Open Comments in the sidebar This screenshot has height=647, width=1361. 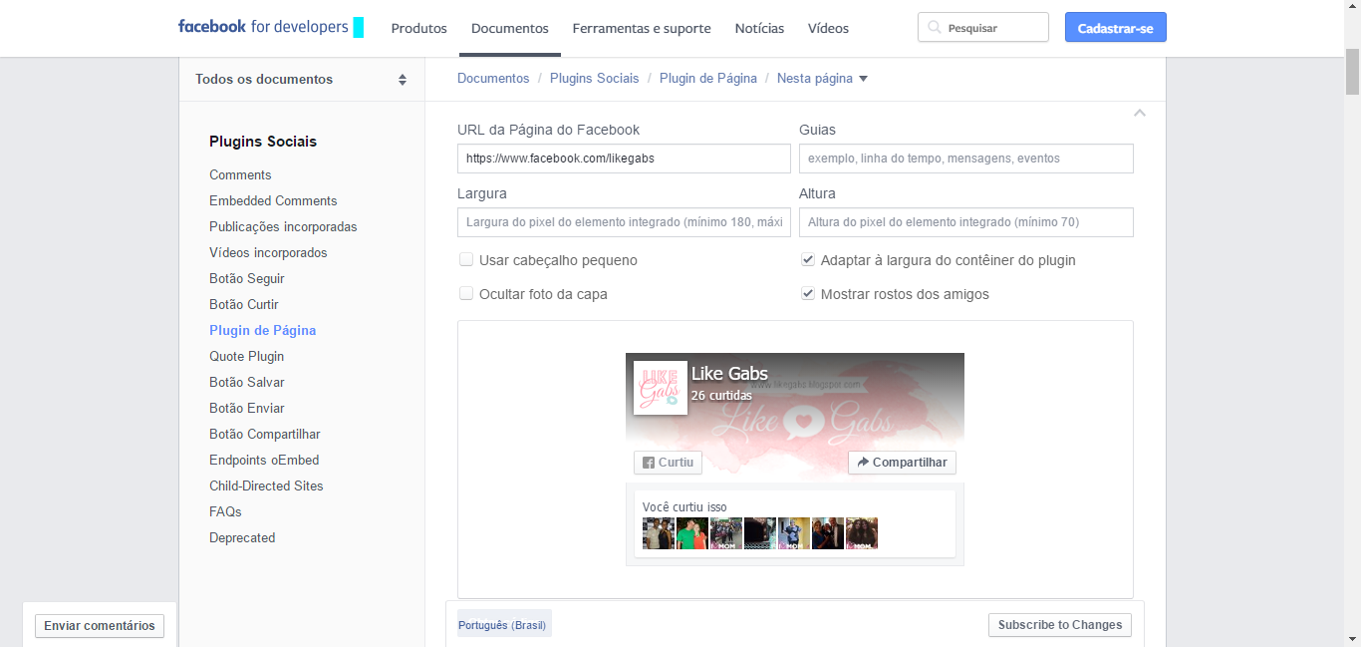click(240, 174)
